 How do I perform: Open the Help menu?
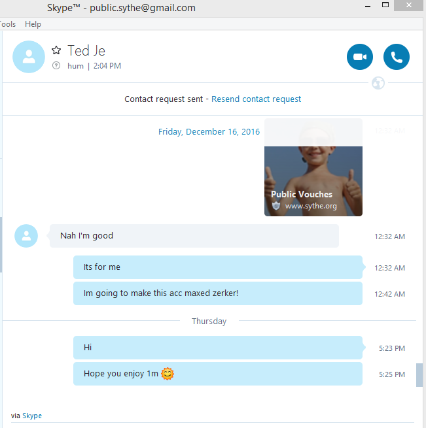pyautogui.click(x=33, y=24)
